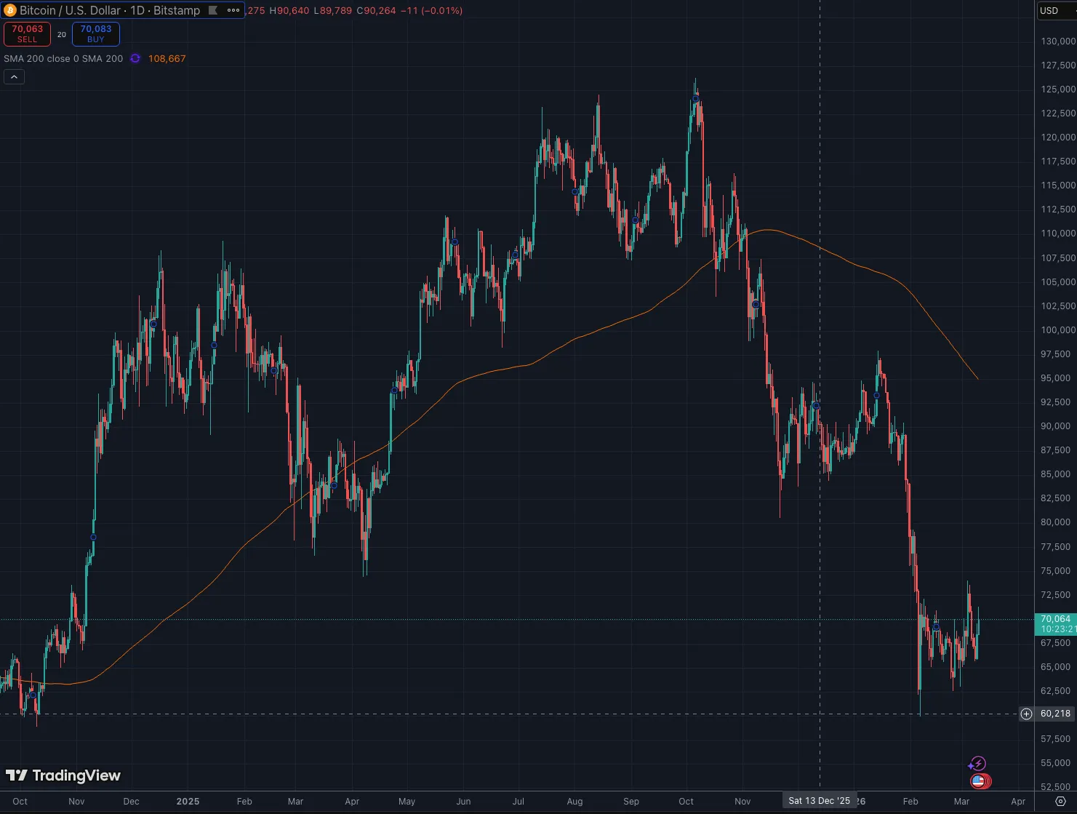Click the 110,000 price axis label
The height and width of the screenshot is (814, 1077).
click(x=1058, y=234)
